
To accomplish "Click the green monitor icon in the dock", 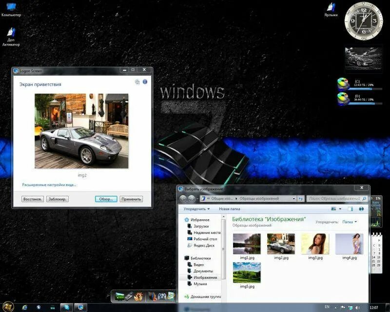I will [x=119, y=296].
